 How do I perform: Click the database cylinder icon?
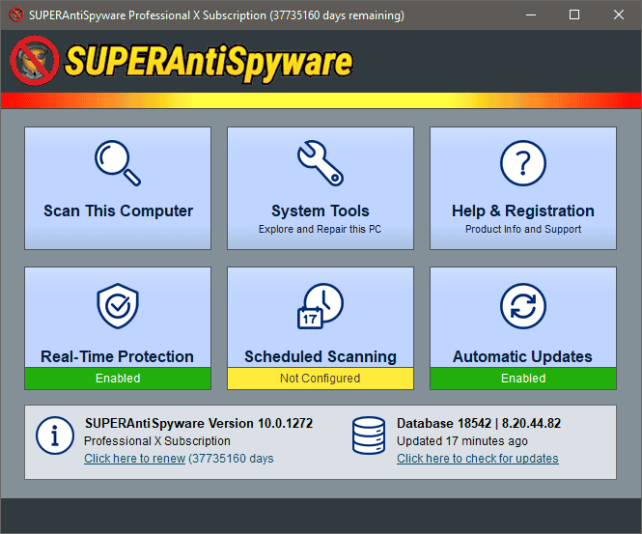369,436
